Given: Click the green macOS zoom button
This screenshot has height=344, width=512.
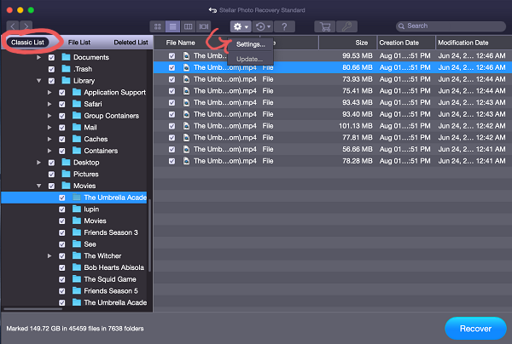Looking at the screenshot, I should click(31, 10).
